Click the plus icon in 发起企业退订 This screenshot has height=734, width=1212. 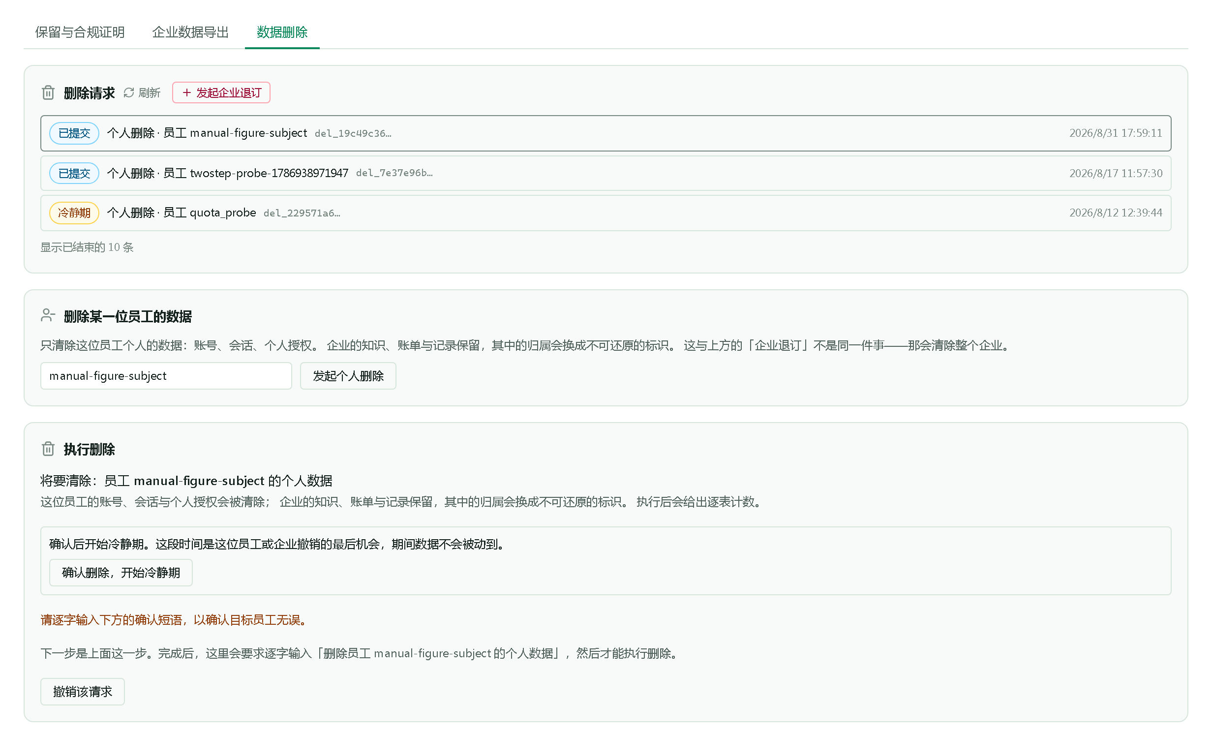pos(186,92)
